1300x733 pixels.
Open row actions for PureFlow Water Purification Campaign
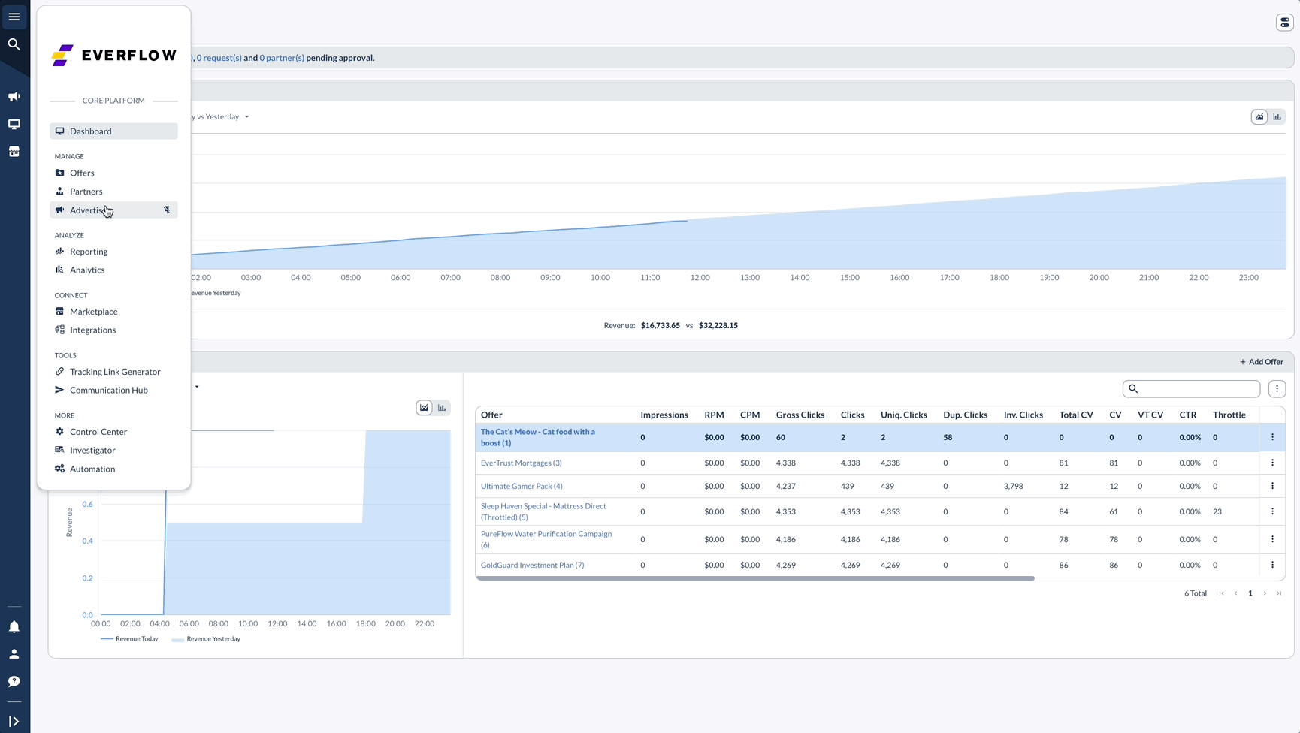(x=1272, y=539)
